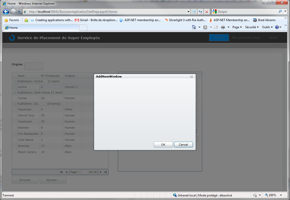Open the Favoris panel
Viewport: 290px width, 200px height.
click(x=12, y=20)
